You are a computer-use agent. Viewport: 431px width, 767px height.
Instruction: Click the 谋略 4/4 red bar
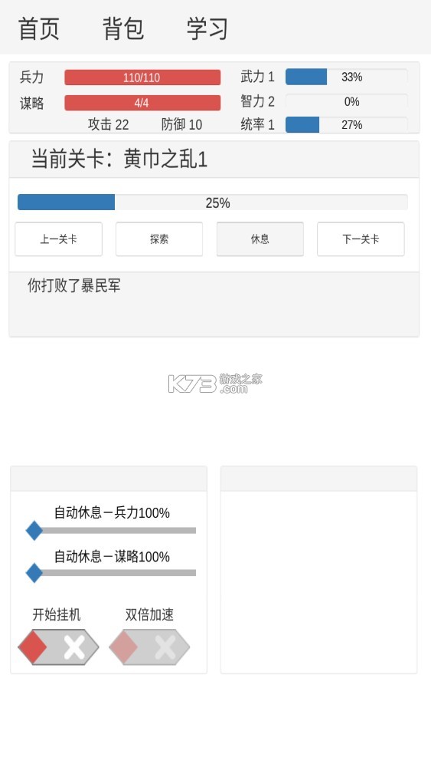click(x=142, y=103)
